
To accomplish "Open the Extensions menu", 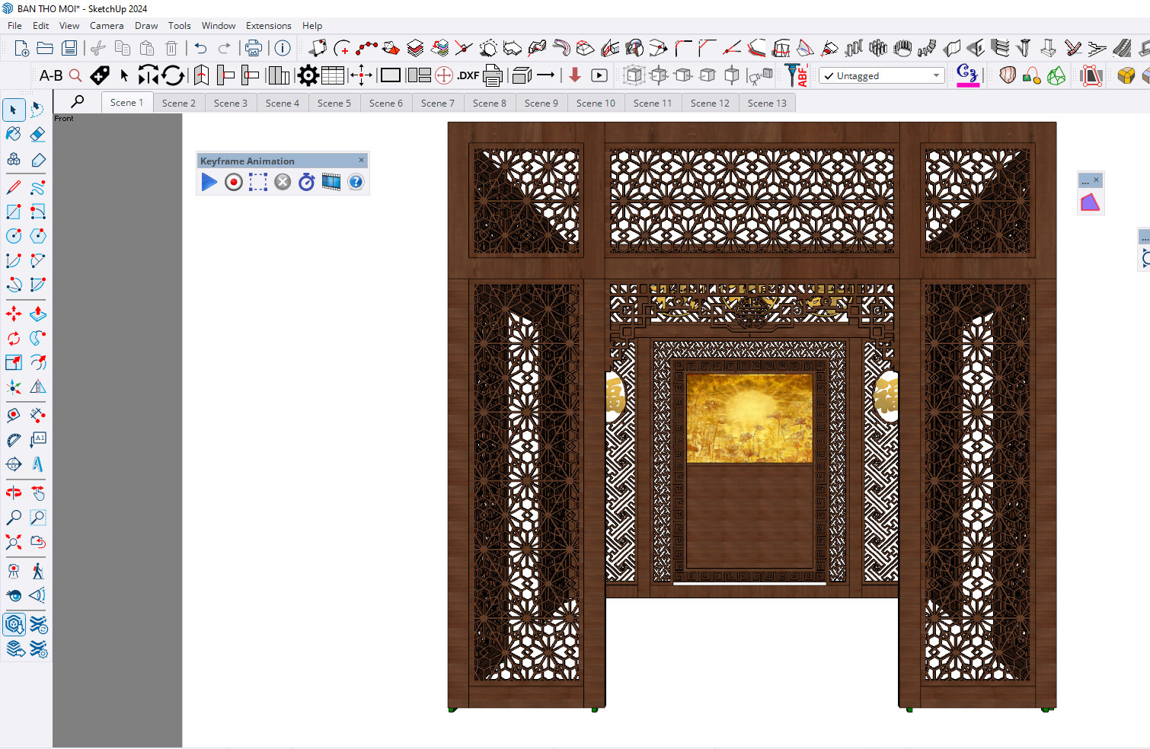I will click(x=268, y=26).
